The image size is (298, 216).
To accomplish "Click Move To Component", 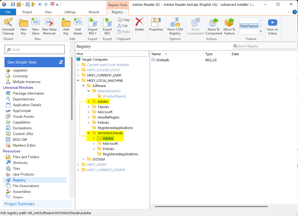I will [x=213, y=26].
